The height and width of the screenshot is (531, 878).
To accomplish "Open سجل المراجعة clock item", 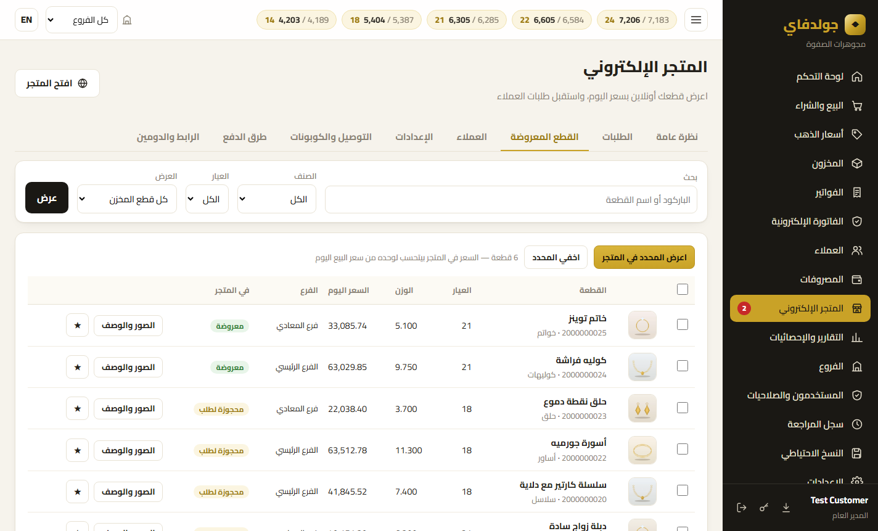I will [800, 424].
